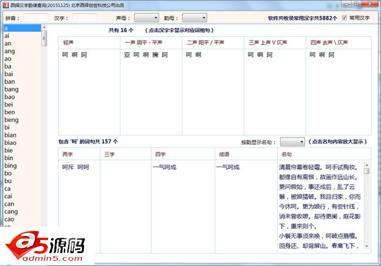Click the 名句 list scroll-down arrow

pos(367,246)
